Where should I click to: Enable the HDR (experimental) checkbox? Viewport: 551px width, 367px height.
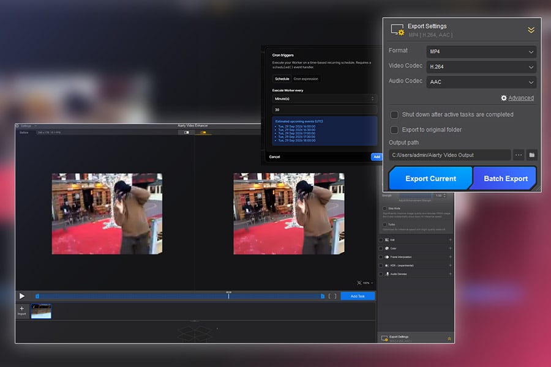click(x=381, y=265)
